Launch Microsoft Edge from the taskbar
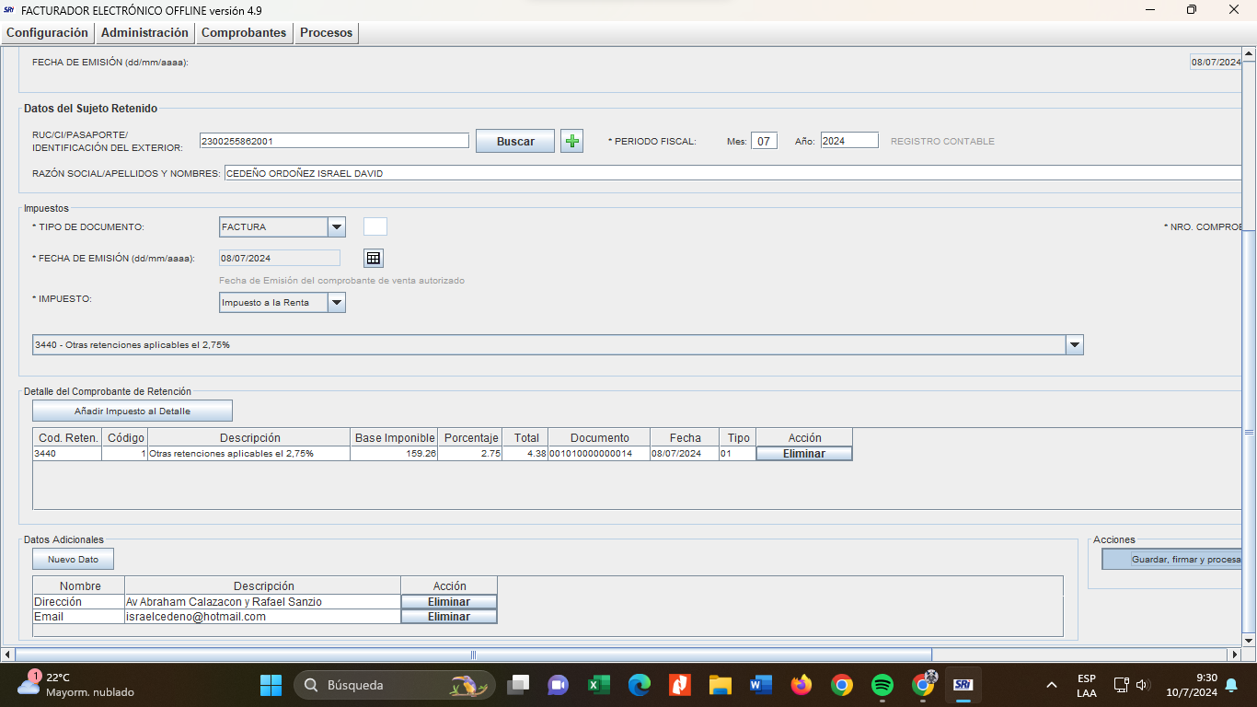Screen dimensions: 1257x707 640,685
